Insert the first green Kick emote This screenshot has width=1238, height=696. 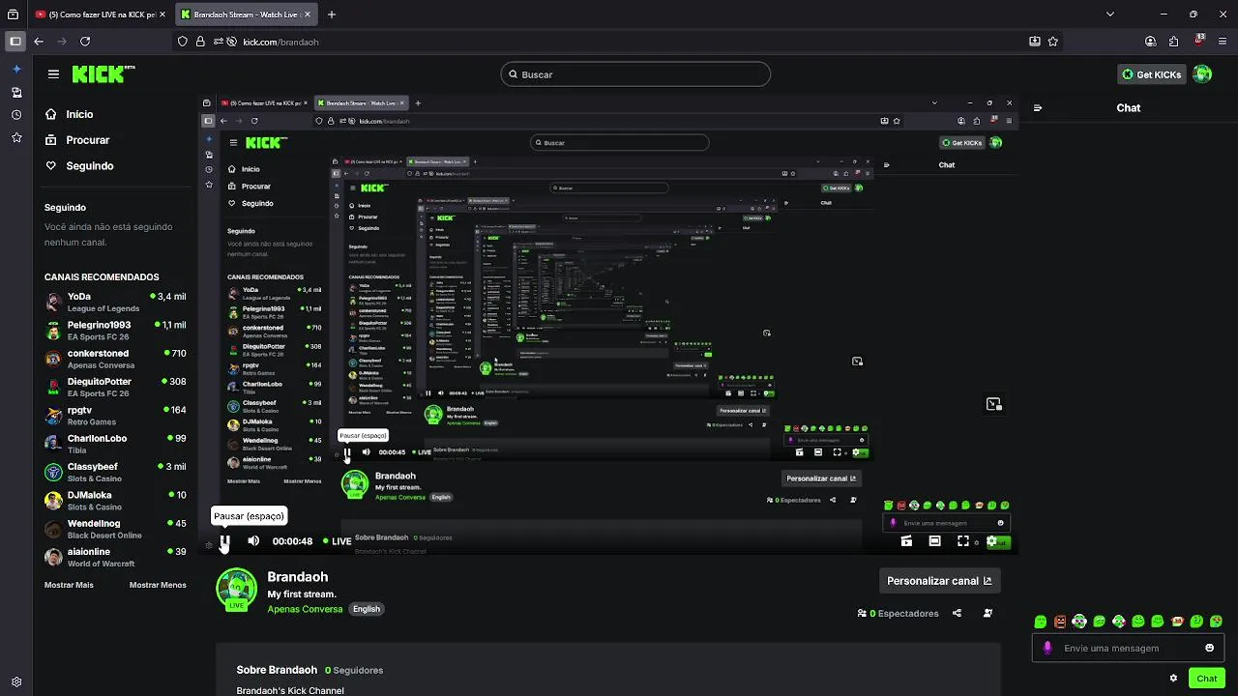coord(1041,622)
